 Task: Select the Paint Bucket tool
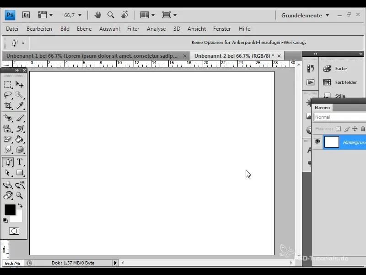pos(20,139)
